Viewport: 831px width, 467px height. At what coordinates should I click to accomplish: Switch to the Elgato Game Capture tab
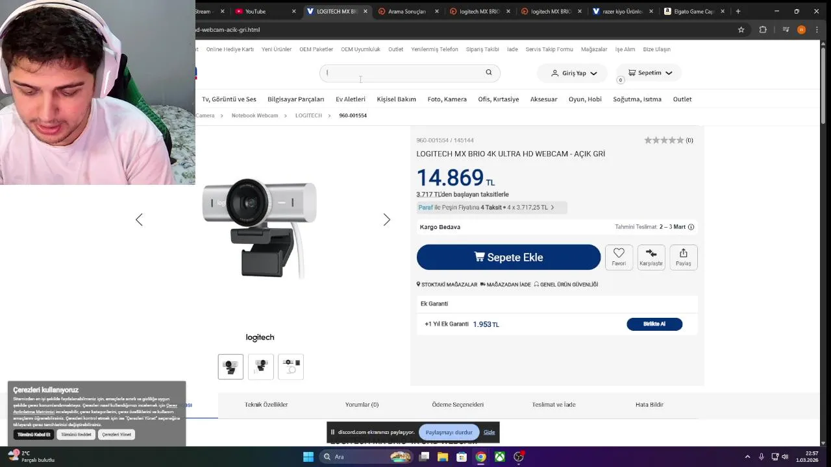coord(695,11)
